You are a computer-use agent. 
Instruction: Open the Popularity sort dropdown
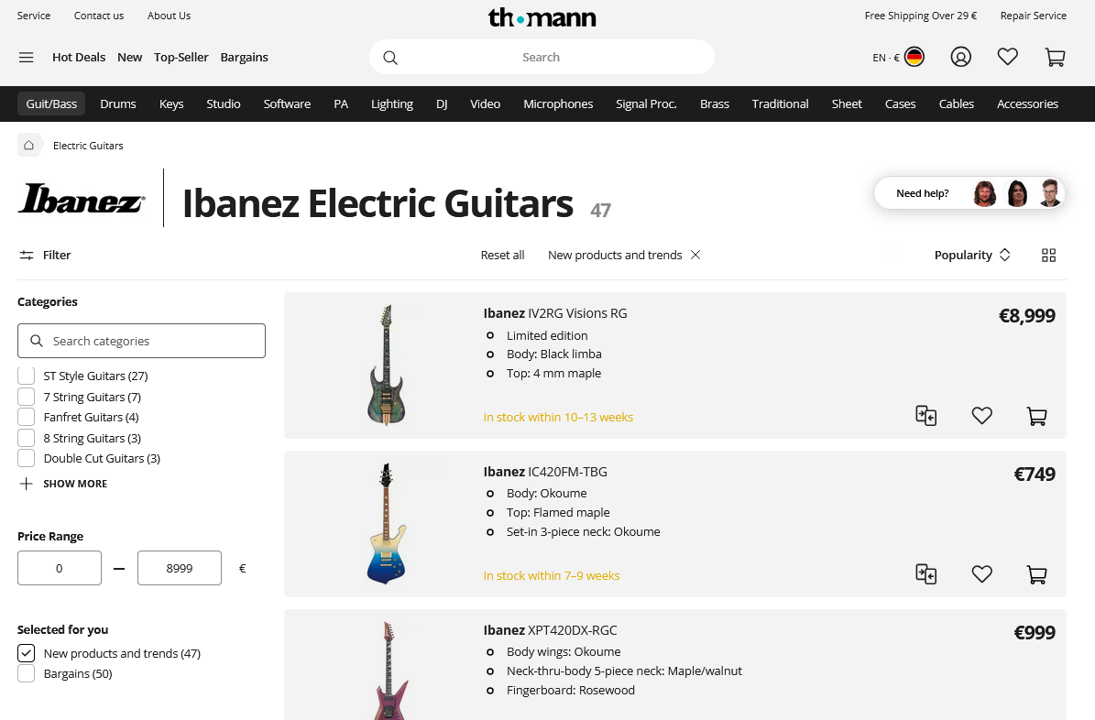[x=972, y=256]
